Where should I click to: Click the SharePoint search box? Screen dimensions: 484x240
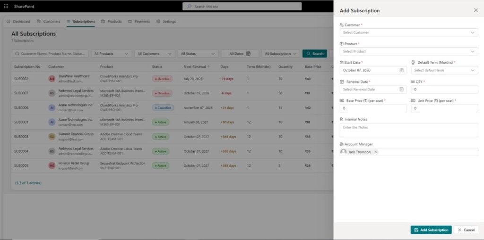[x=242, y=7]
